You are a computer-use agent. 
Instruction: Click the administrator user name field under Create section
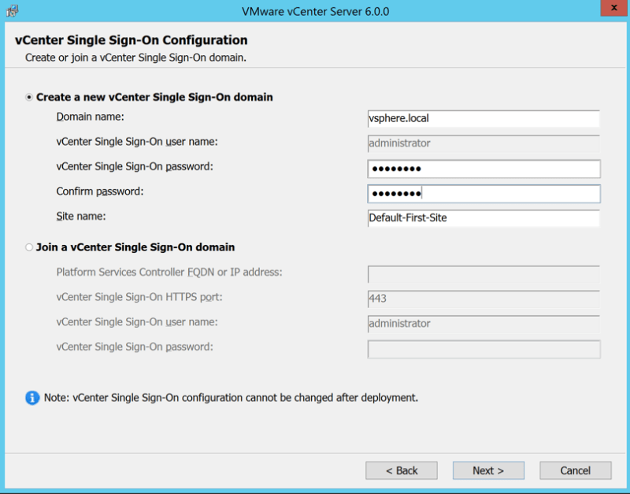[x=484, y=143]
